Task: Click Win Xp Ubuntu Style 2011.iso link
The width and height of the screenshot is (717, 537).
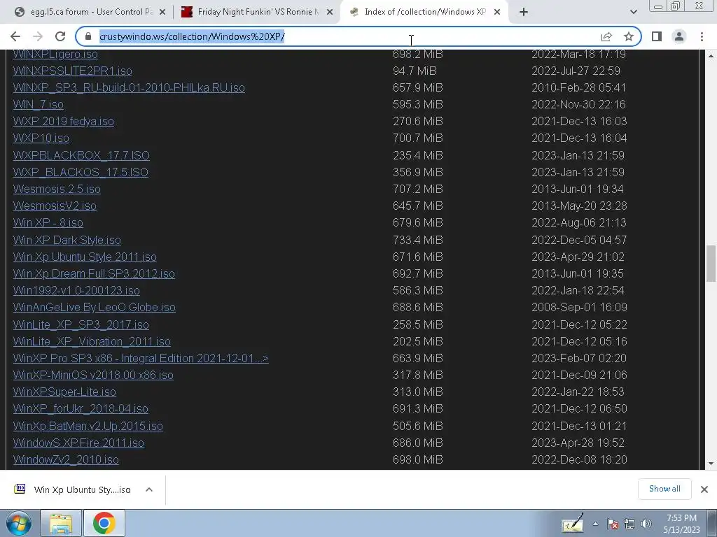Action: point(85,257)
